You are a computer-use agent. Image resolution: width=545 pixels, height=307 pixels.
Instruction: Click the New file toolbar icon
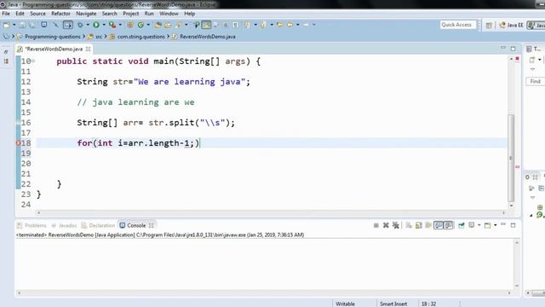7,25
